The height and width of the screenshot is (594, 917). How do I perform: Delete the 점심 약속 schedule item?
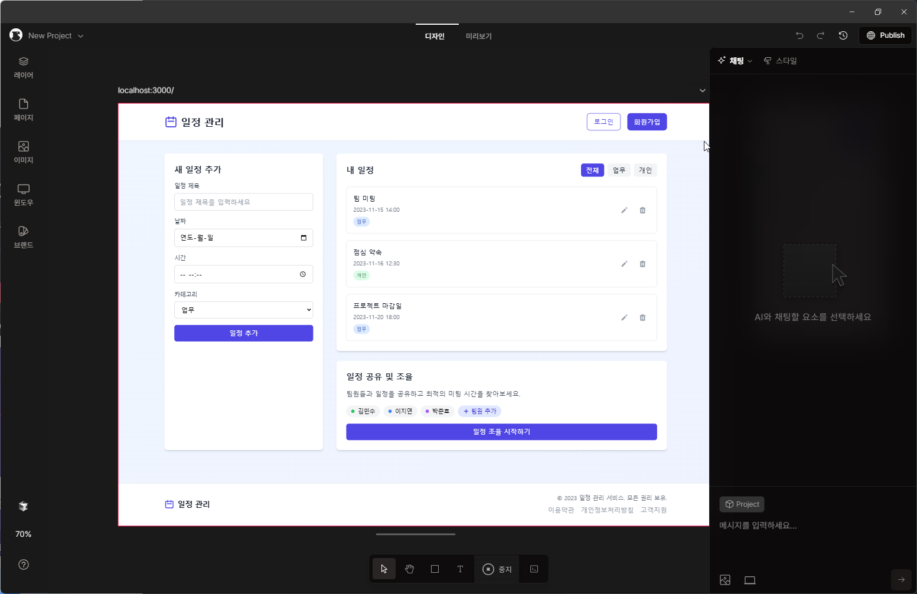click(x=642, y=264)
